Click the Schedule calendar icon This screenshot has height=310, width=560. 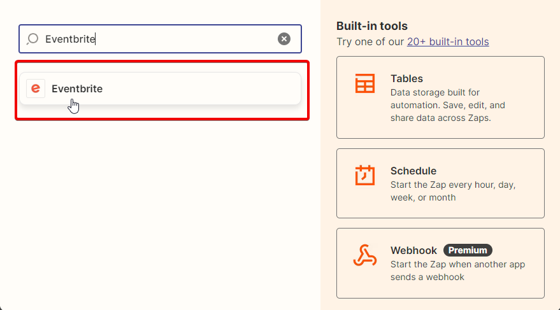pyautogui.click(x=364, y=175)
